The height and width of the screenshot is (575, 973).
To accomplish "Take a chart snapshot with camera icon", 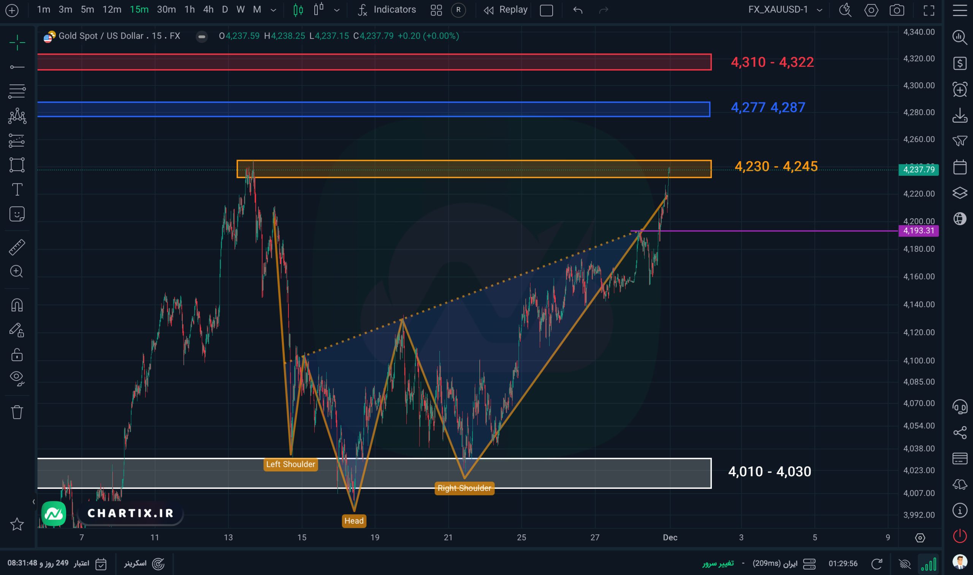I will tap(897, 10).
